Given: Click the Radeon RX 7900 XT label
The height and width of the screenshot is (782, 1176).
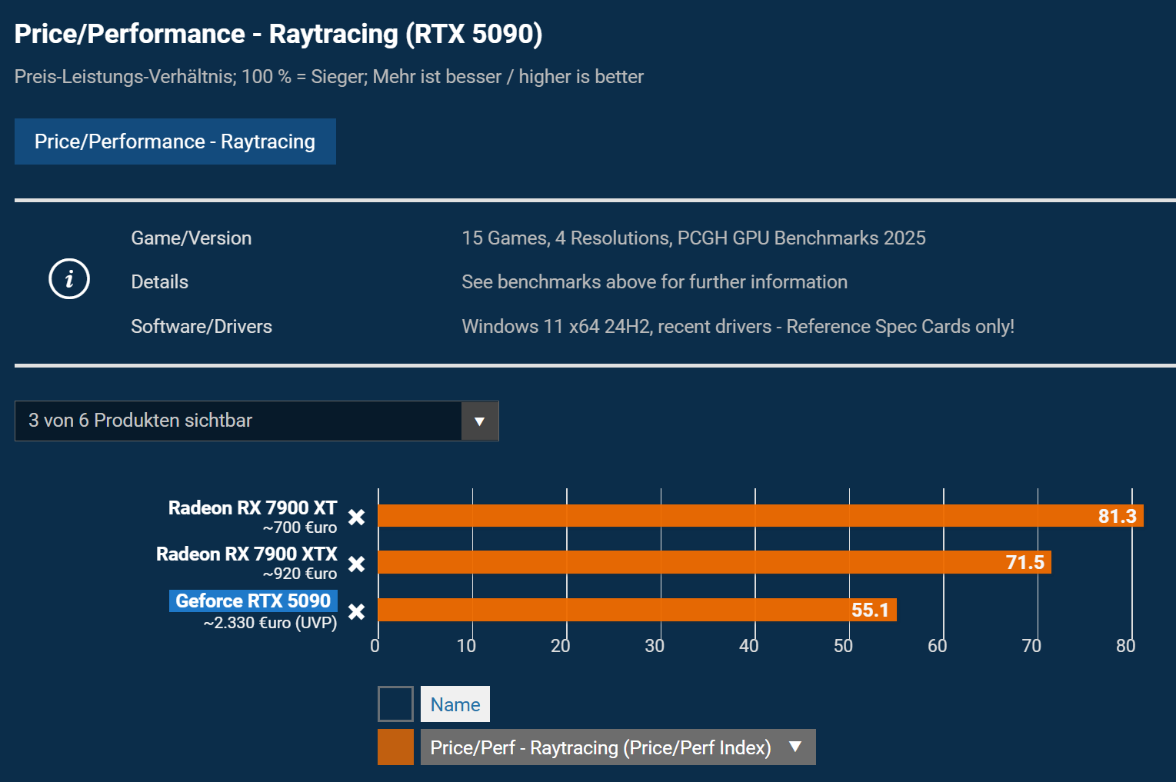Looking at the screenshot, I should coord(253,507).
